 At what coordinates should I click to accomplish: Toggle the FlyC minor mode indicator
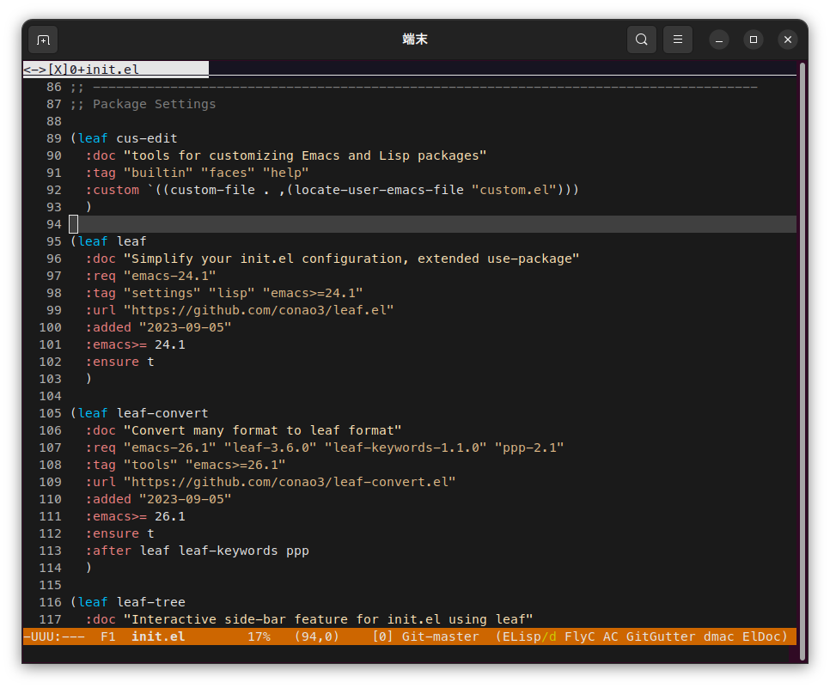click(x=580, y=636)
